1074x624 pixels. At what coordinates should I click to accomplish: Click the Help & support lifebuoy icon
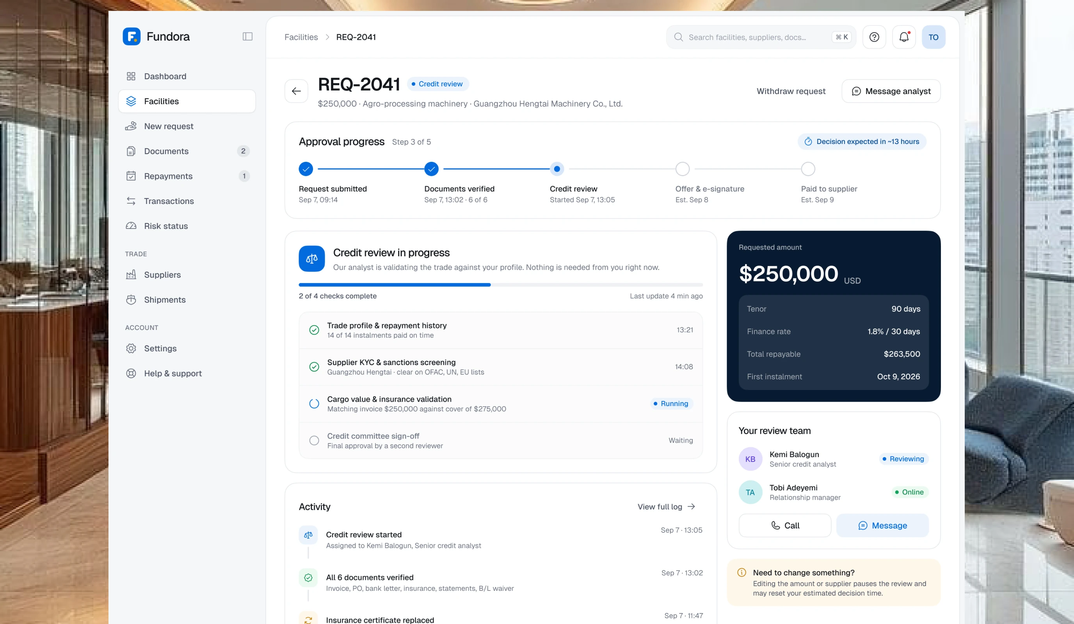131,374
